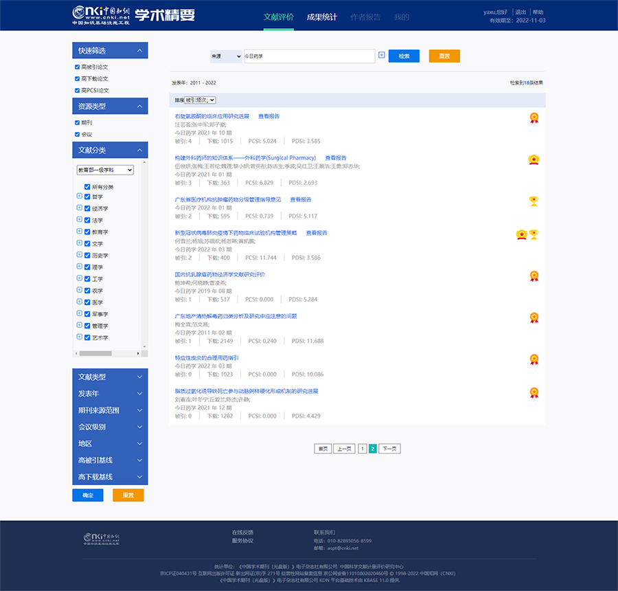The width and height of the screenshot is (618, 591).
Task: Click the ribbon medal on the 国内抗乳腺癌药物 result
Action: tap(534, 276)
